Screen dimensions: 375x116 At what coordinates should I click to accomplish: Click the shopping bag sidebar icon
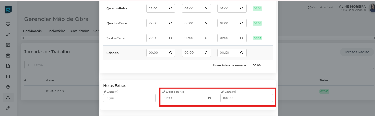(x=8, y=55)
